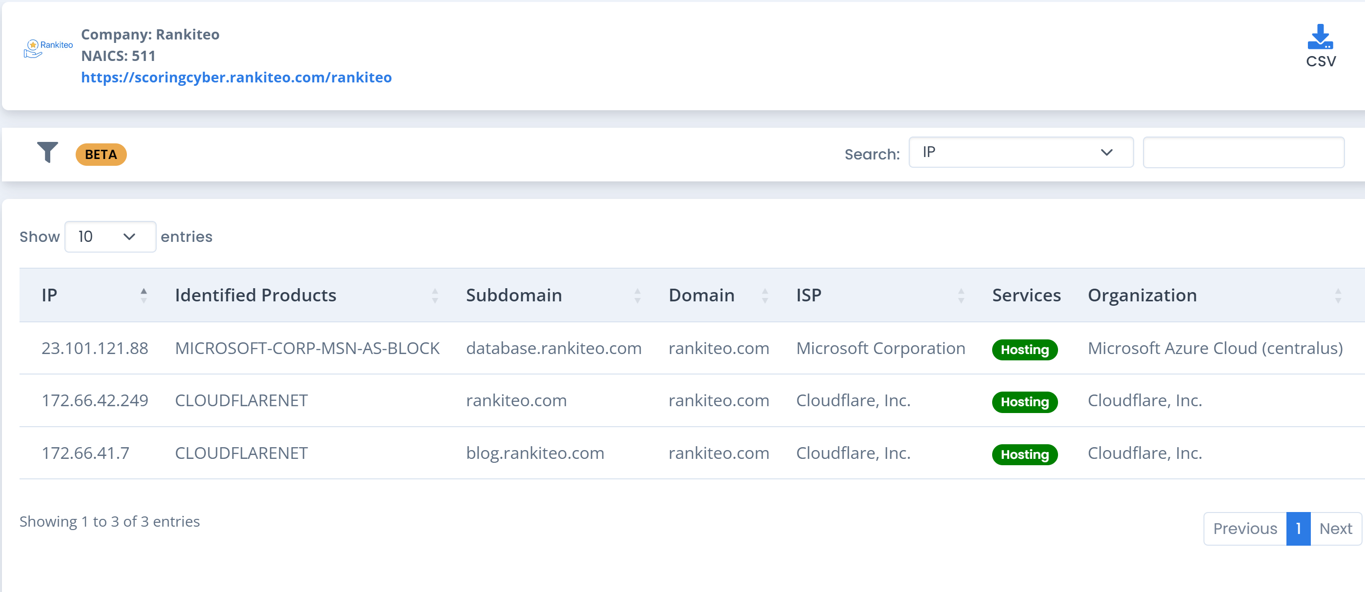The width and height of the screenshot is (1365, 592).
Task: Sort by Identified Products column arrows
Action: [x=434, y=296]
